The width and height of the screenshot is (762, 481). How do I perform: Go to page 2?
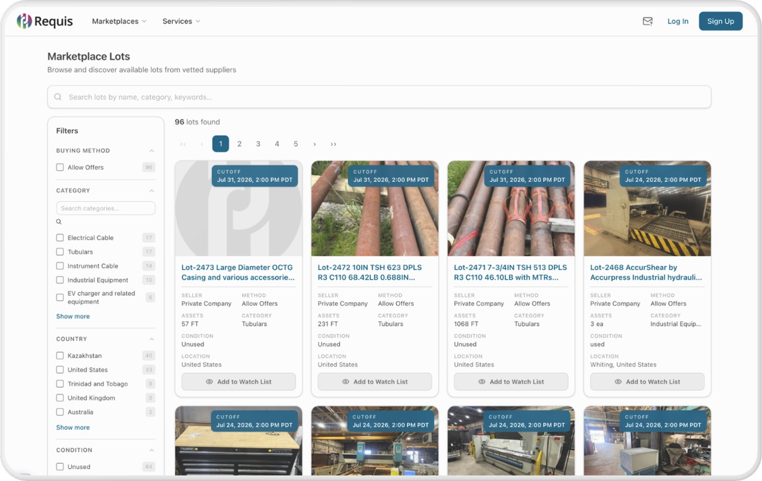click(x=239, y=144)
